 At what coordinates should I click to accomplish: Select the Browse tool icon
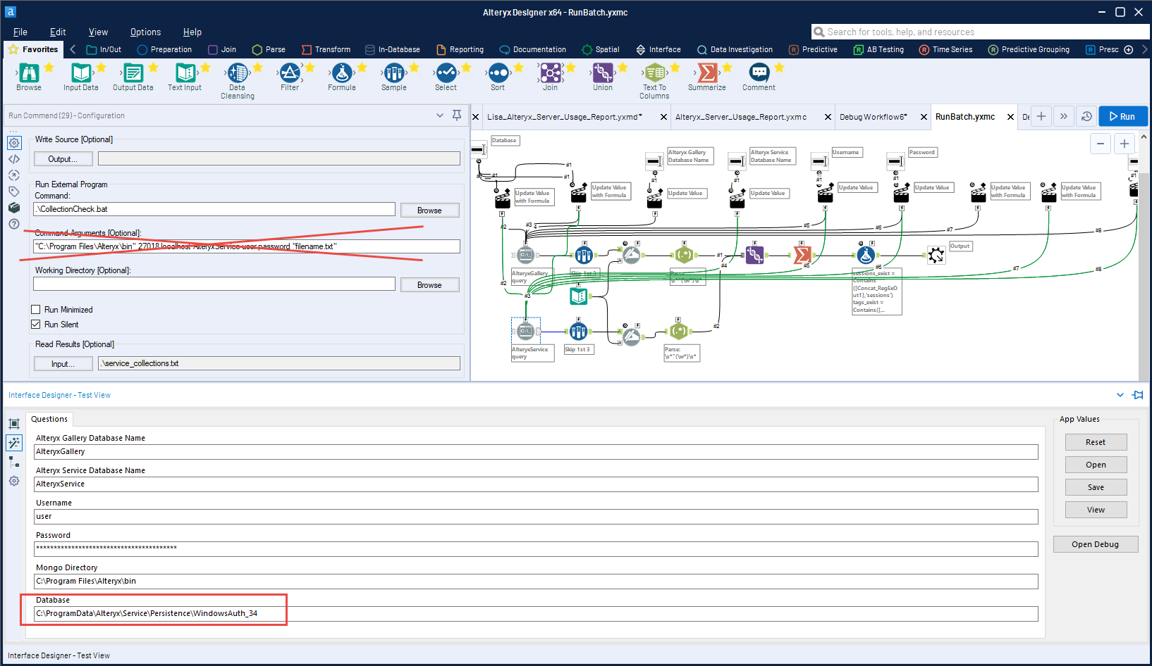click(29, 73)
